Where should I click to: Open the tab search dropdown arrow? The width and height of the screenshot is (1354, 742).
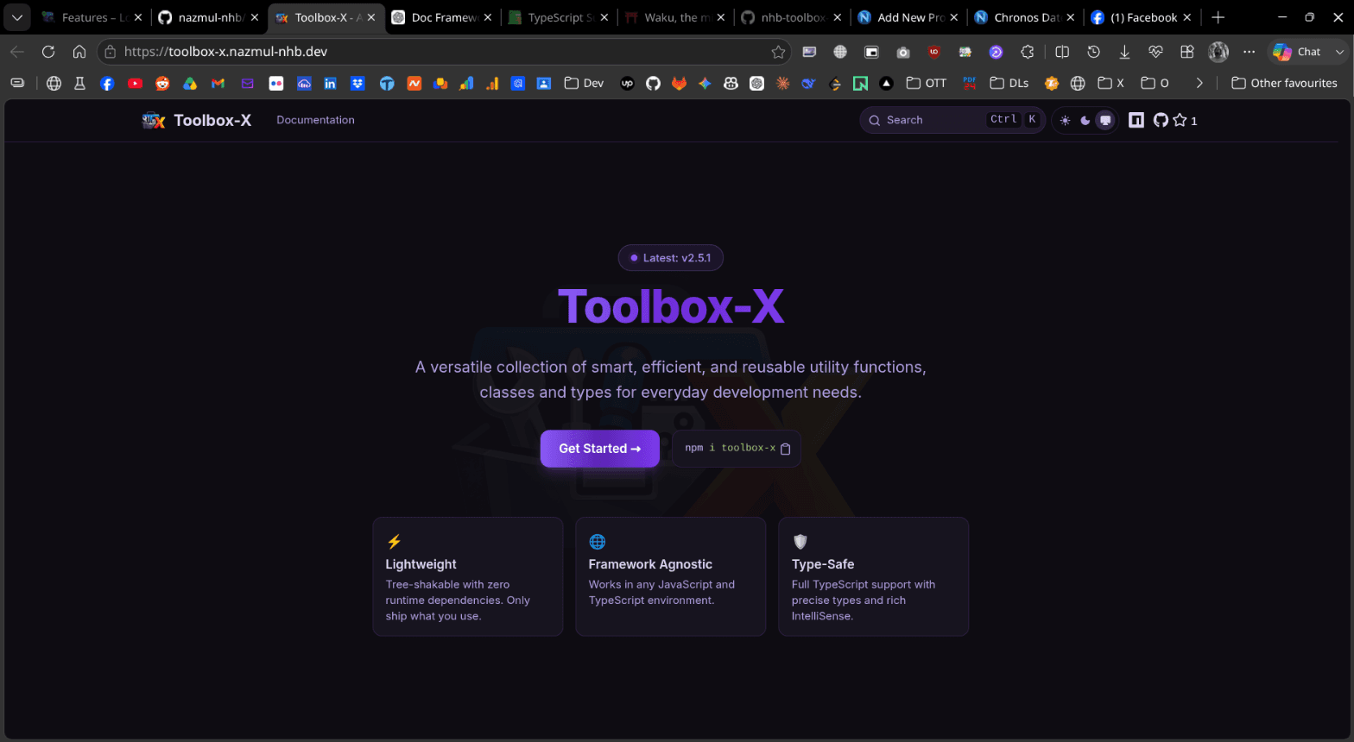[16, 17]
